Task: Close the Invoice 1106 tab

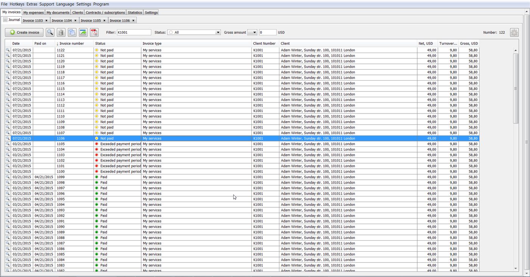Action: pos(133,20)
